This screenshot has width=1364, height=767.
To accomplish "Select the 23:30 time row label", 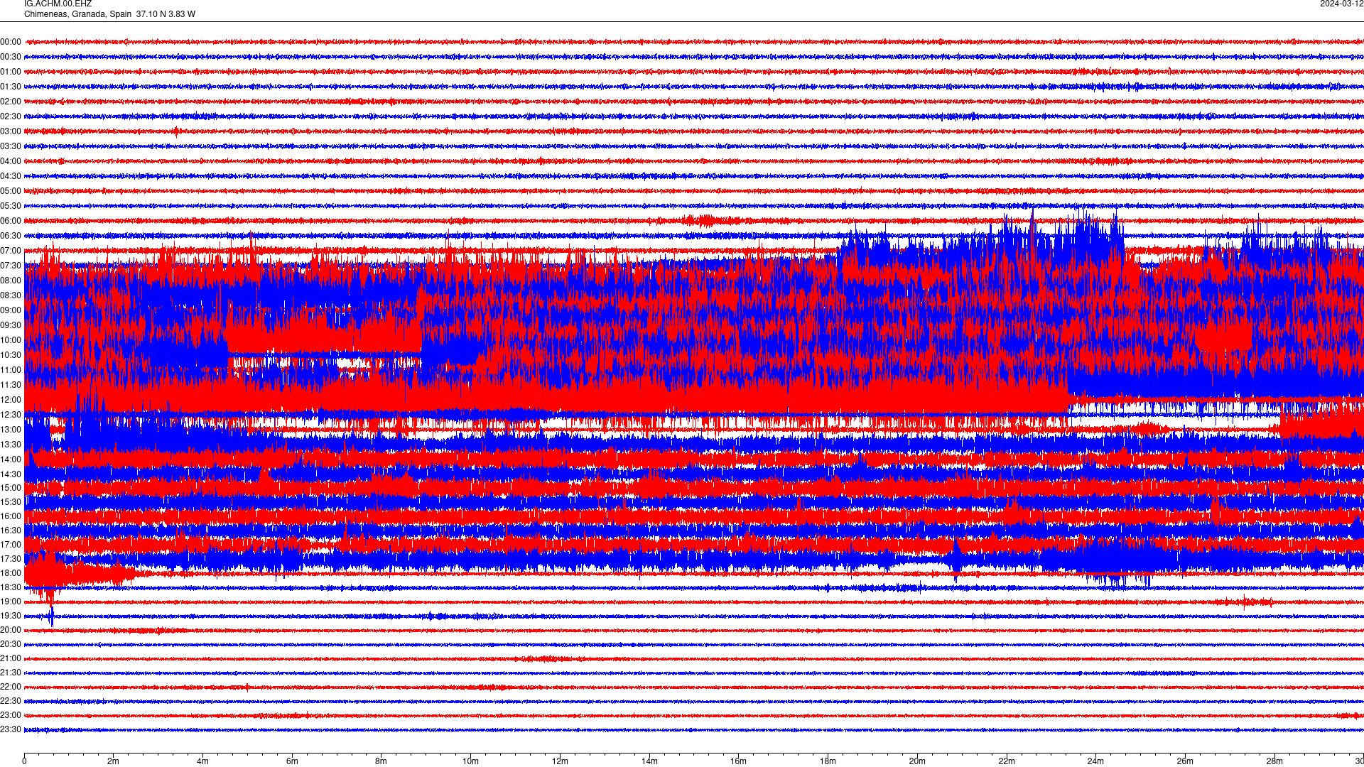I will point(11,729).
